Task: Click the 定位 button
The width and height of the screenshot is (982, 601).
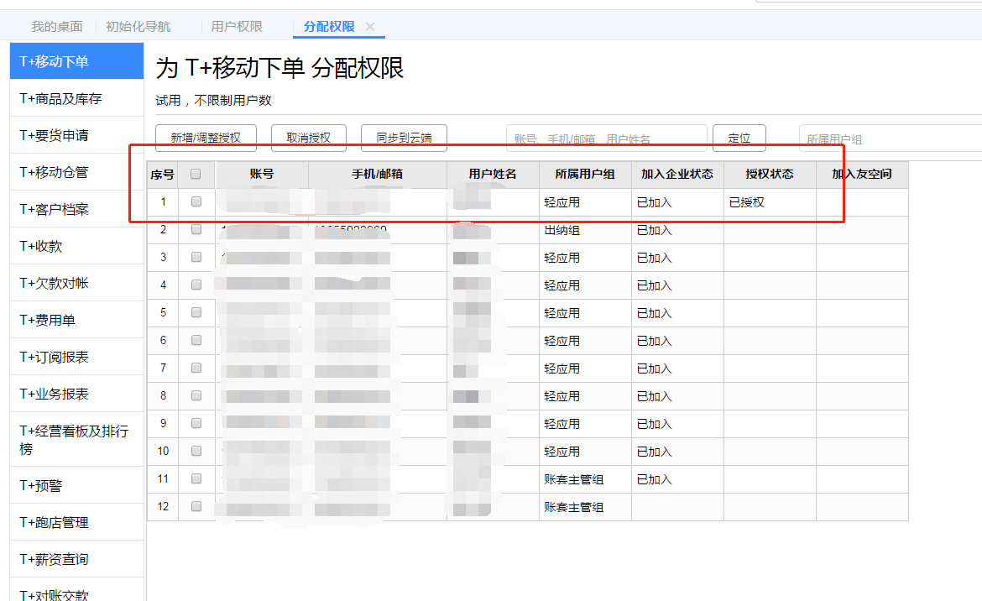Action: (739, 138)
